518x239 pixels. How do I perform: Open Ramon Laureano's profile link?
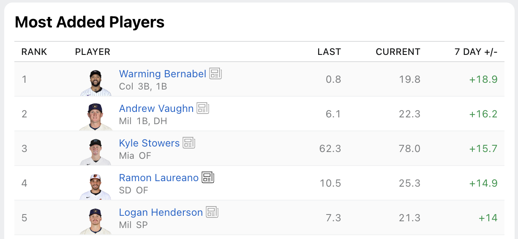159,178
